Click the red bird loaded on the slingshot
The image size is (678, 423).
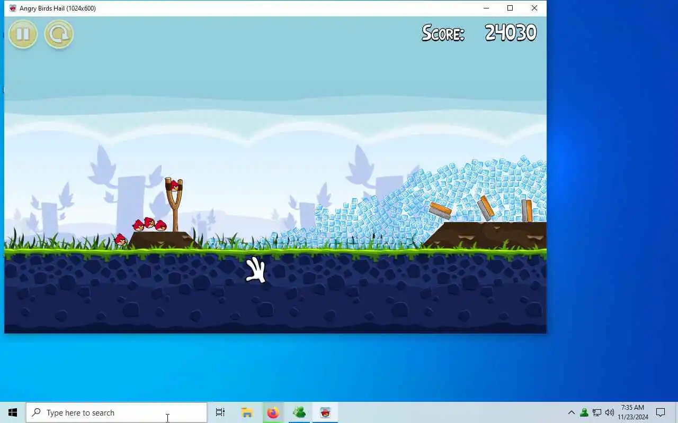(174, 186)
